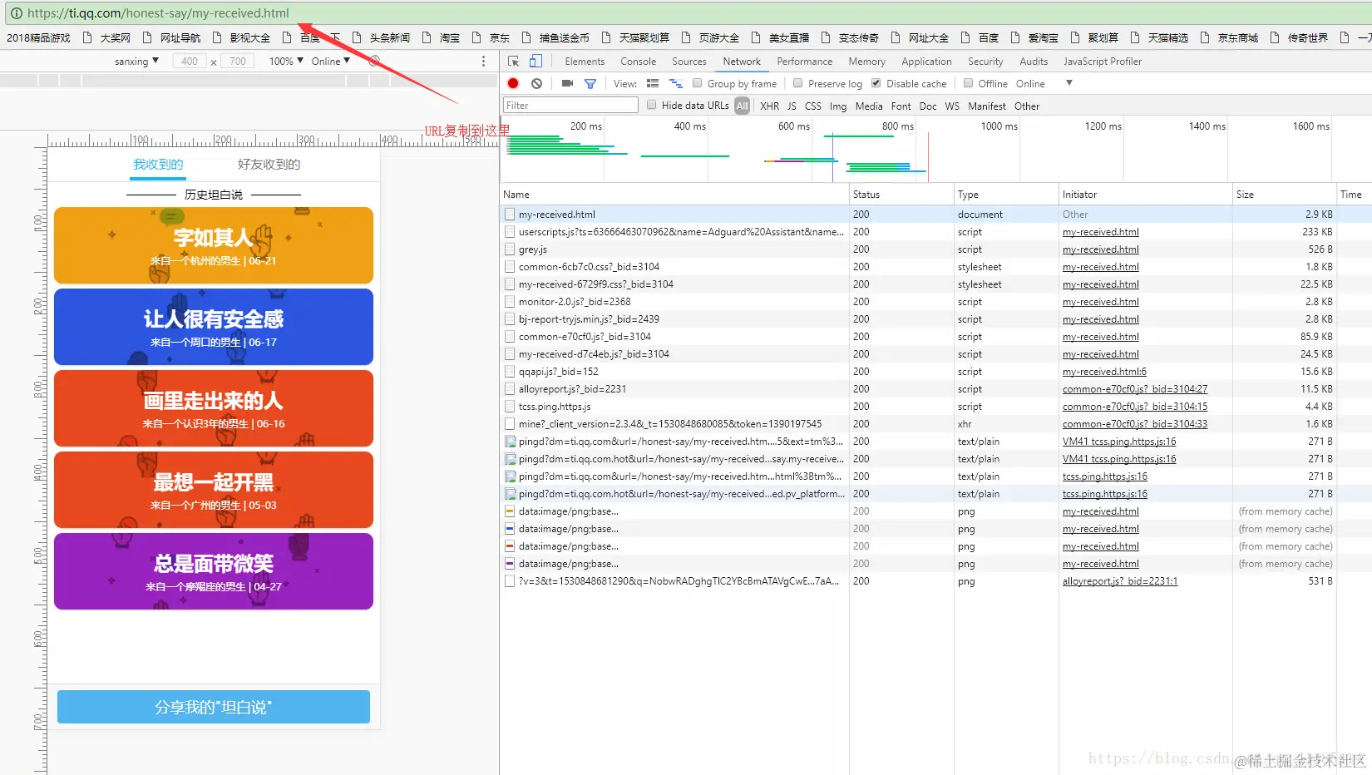Click the inspect element picker icon

click(x=513, y=62)
